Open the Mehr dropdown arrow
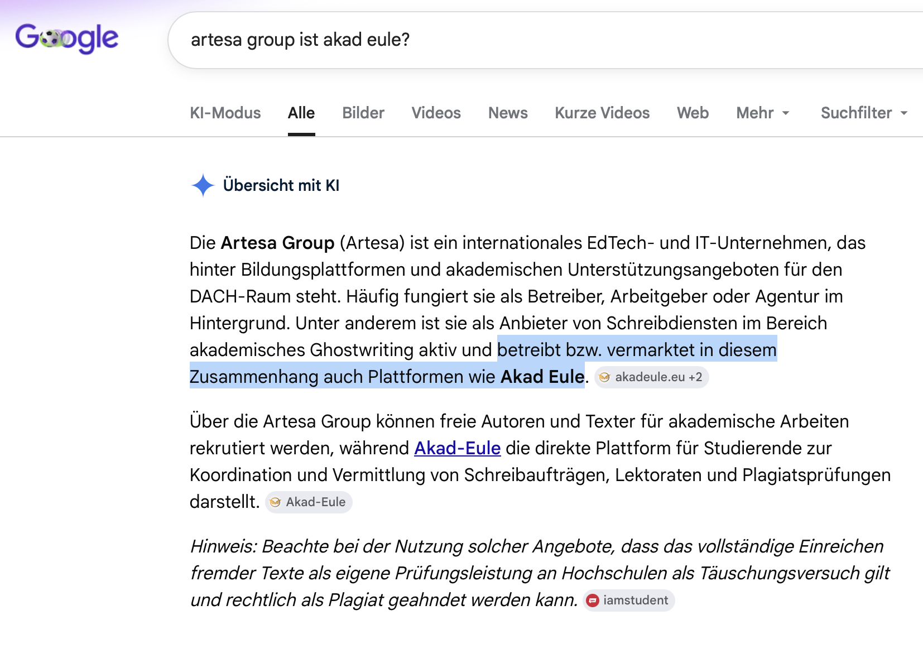The image size is (923, 663). (x=786, y=113)
